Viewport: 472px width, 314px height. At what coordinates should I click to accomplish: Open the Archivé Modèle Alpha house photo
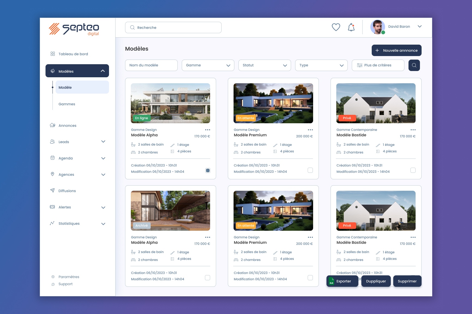tap(171, 211)
